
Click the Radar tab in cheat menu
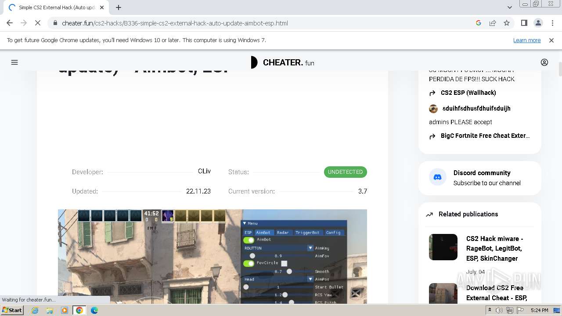(x=283, y=233)
